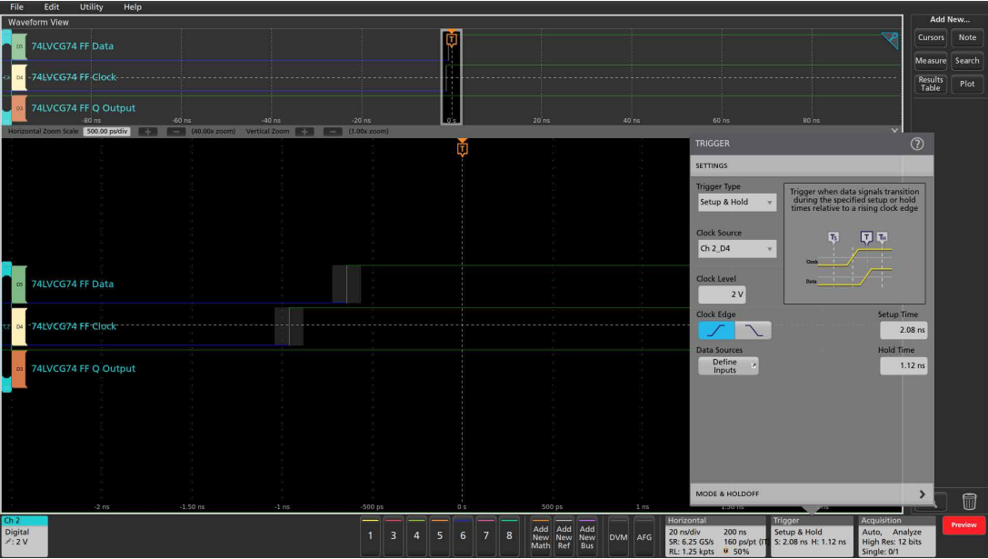The image size is (988, 559).
Task: Click the AFG generator button
Action: [x=644, y=536]
